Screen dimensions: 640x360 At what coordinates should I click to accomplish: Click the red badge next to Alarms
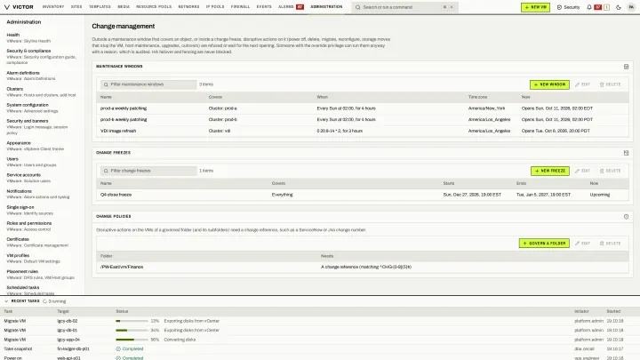tap(300, 7)
